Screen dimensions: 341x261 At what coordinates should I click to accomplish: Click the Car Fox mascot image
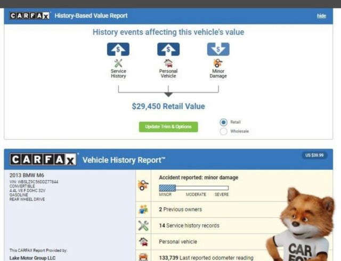302,225
